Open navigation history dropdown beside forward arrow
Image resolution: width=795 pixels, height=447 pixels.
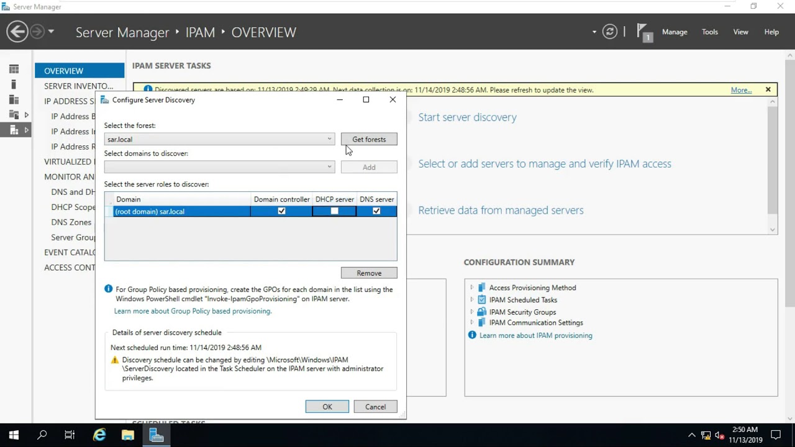51,32
